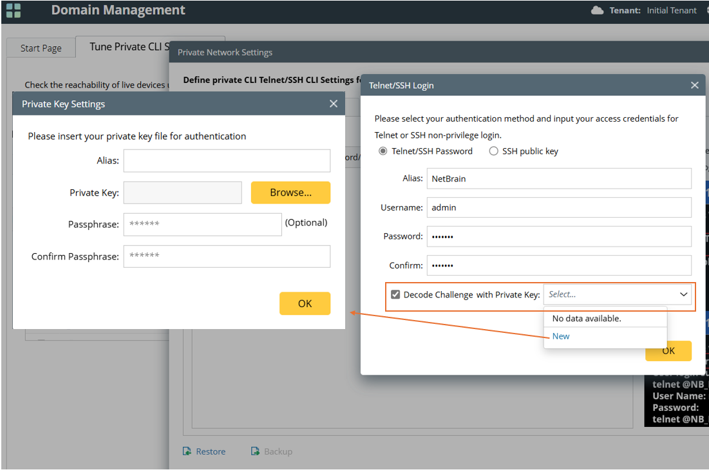Expand the Private Key select dropdown
The image size is (709, 472).
click(x=618, y=295)
